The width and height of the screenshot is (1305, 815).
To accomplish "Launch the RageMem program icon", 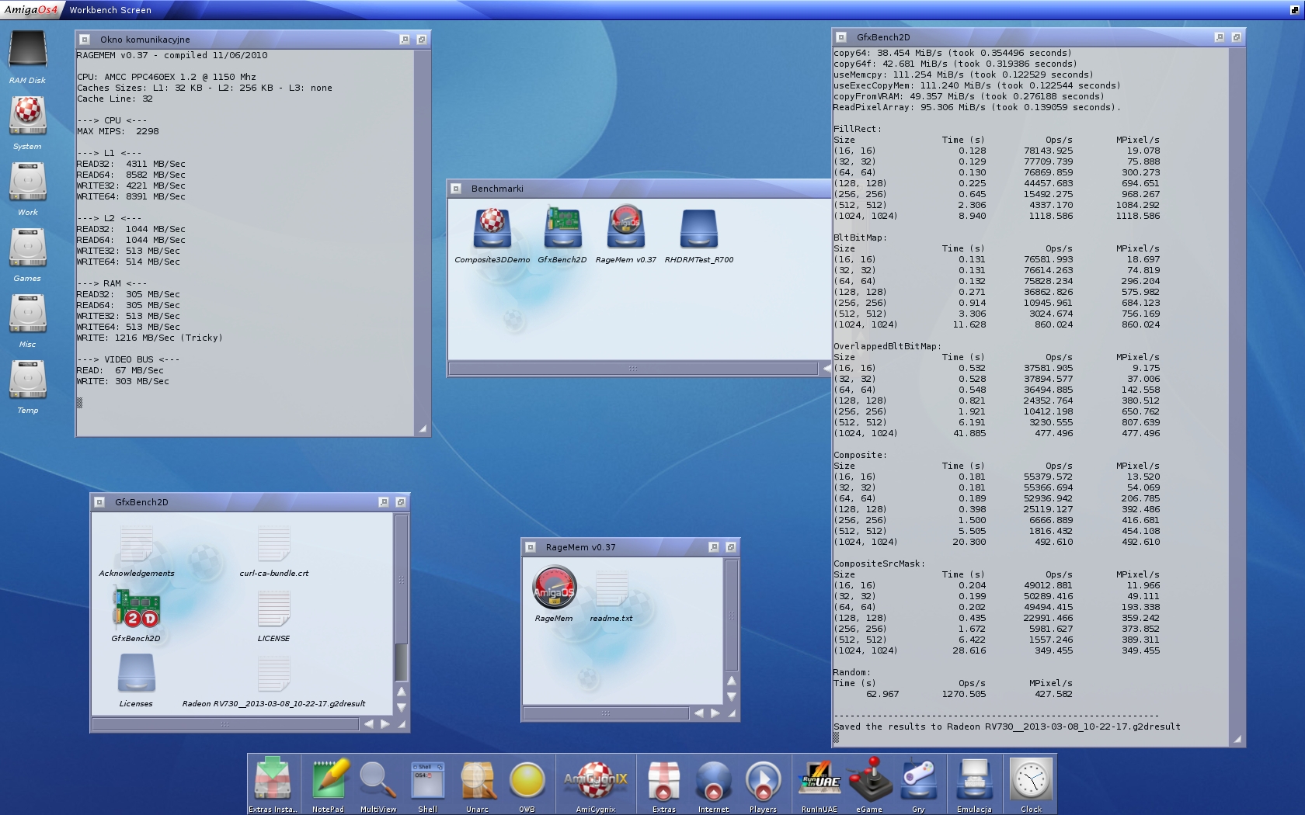I will coord(554,588).
